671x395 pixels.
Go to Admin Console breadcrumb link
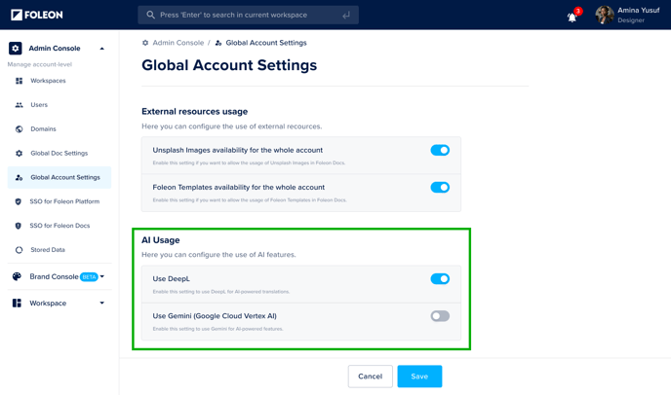178,43
